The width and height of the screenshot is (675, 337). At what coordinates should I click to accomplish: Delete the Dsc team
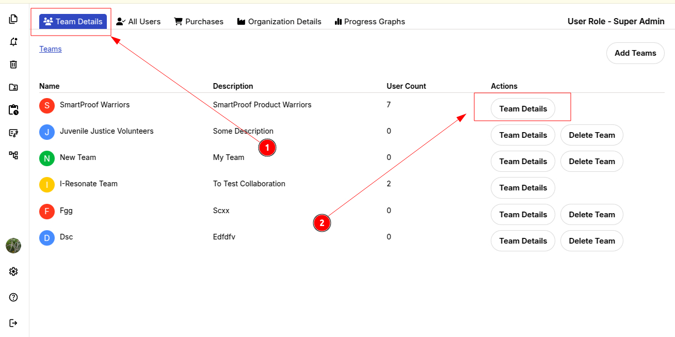[591, 241]
